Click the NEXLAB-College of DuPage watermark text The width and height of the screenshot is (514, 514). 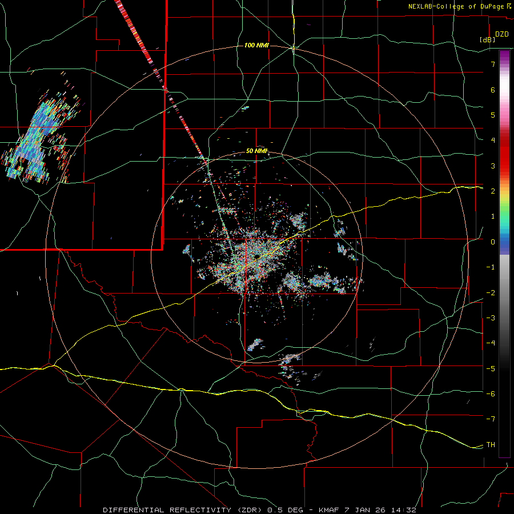tap(460, 6)
